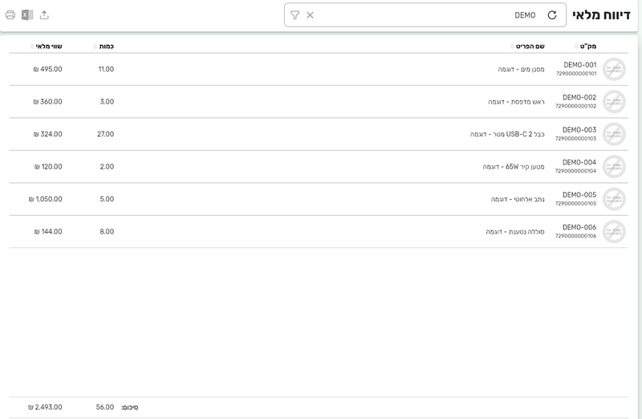
Task: Click total quantity 56.00 in summary row
Action: click(105, 407)
